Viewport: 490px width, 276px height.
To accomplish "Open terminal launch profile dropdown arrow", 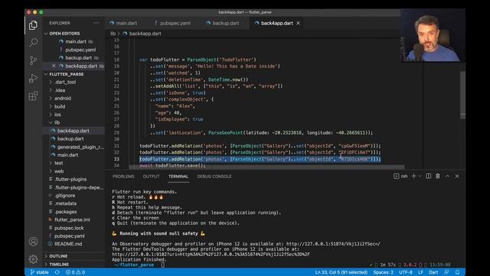I will pos(420,176).
